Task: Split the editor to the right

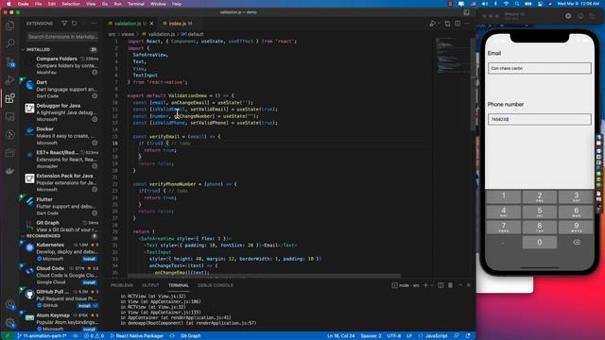Action: (x=458, y=24)
